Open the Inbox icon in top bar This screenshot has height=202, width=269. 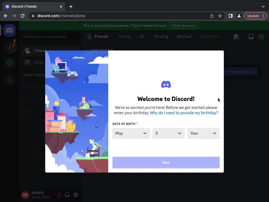[251, 37]
